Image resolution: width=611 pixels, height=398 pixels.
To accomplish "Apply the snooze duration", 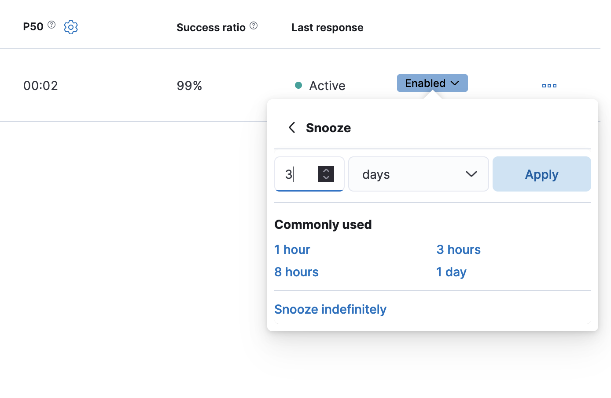I will [x=541, y=174].
